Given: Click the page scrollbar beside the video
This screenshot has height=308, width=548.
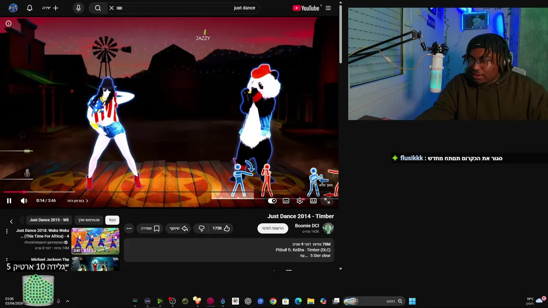Looking at the screenshot, I should [340, 34].
